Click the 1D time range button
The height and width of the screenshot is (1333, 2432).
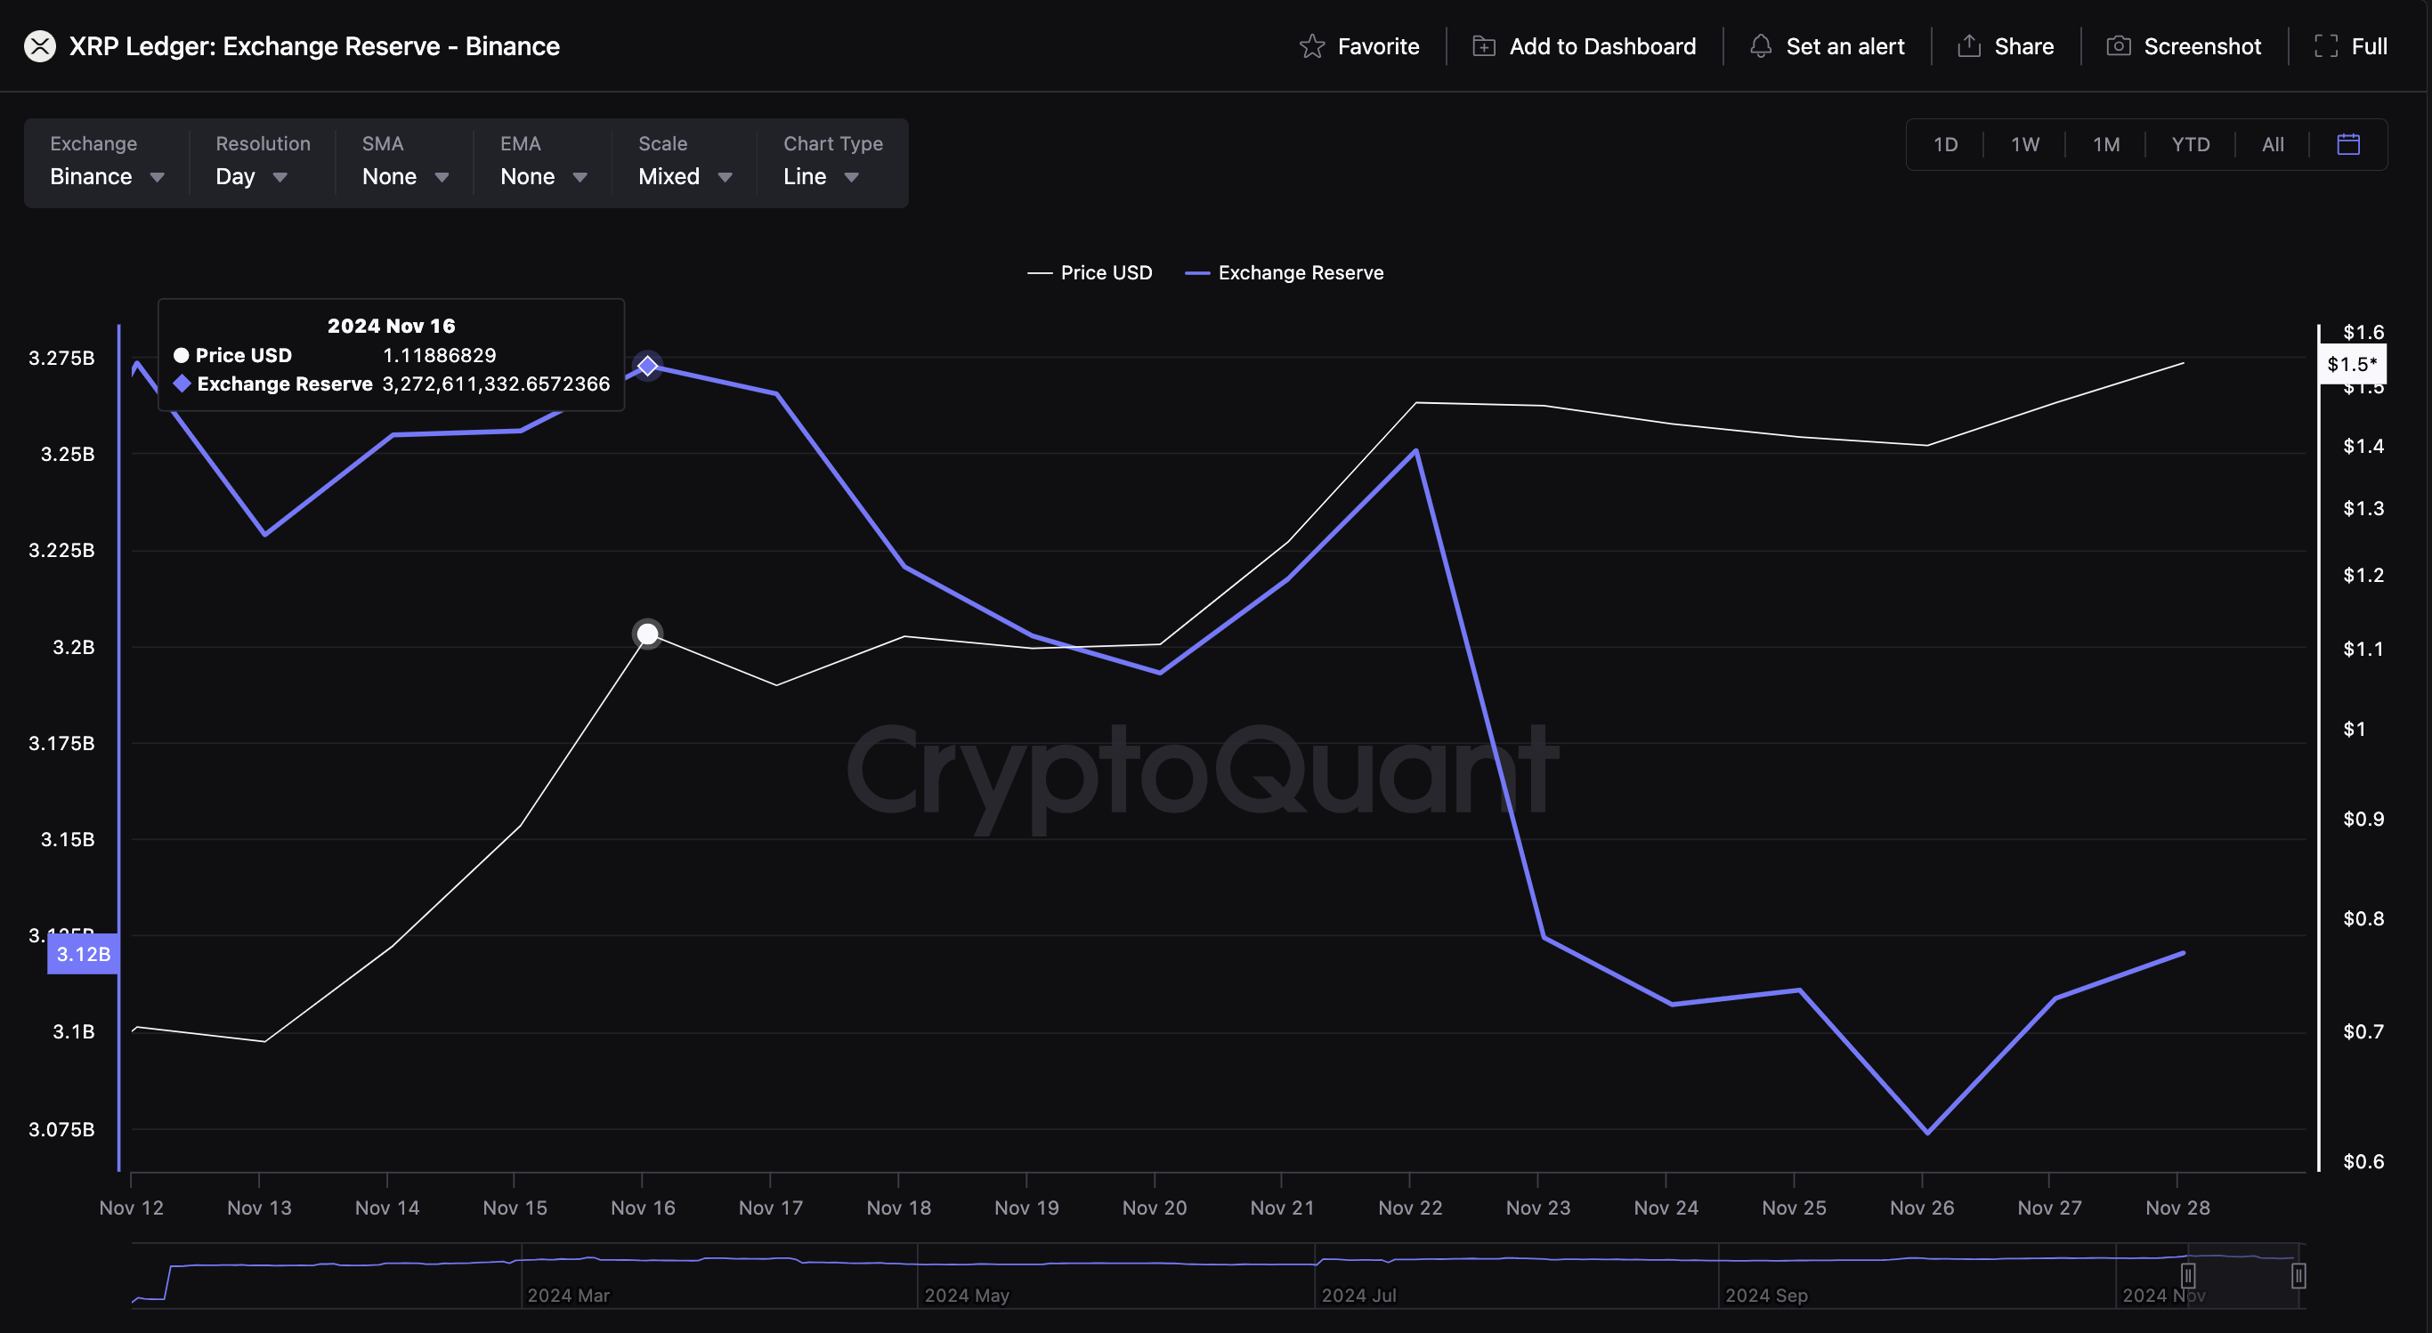point(1947,143)
